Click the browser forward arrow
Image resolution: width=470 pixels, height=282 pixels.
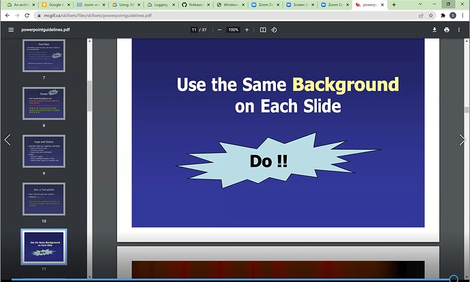tap(17, 15)
